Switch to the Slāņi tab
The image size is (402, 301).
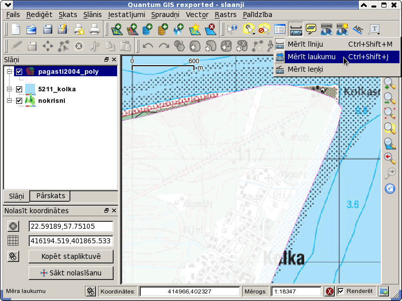17,196
